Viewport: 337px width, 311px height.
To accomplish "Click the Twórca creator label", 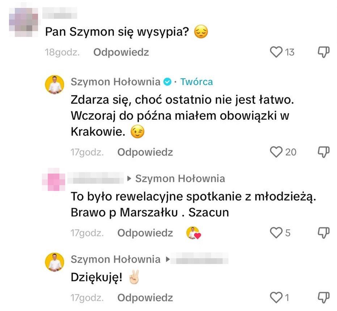I will [197, 82].
